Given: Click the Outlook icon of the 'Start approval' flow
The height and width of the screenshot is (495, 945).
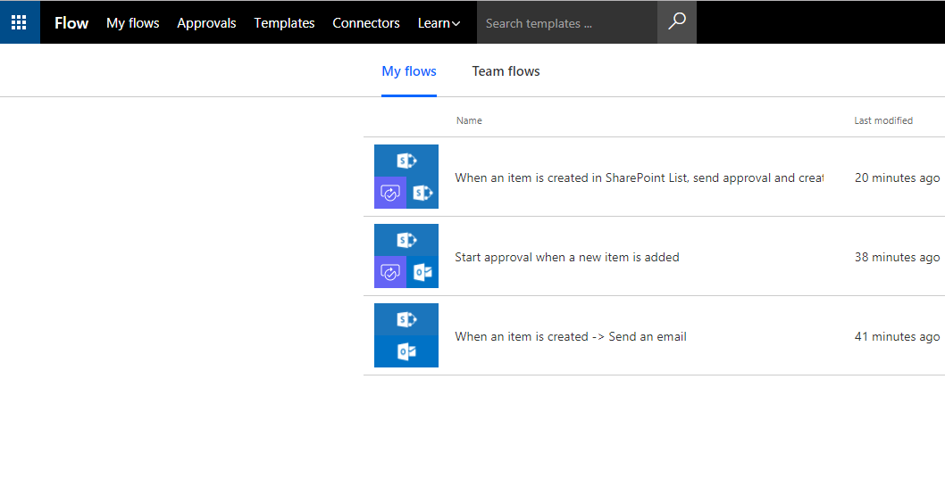Looking at the screenshot, I should click(x=422, y=272).
